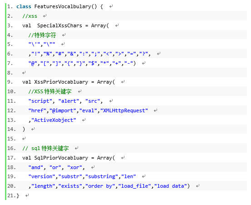The width and height of the screenshot is (251, 205).
Task: Click the "<" string on line 6
Action: (x=108, y=54)
